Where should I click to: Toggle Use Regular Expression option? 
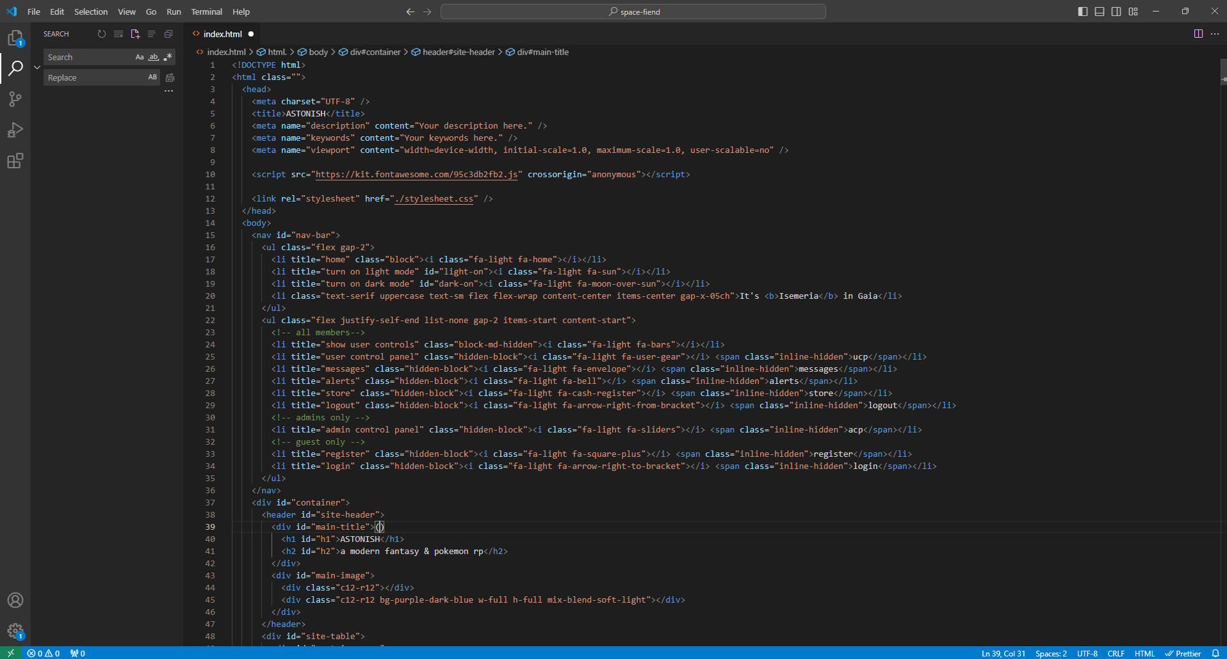168,57
